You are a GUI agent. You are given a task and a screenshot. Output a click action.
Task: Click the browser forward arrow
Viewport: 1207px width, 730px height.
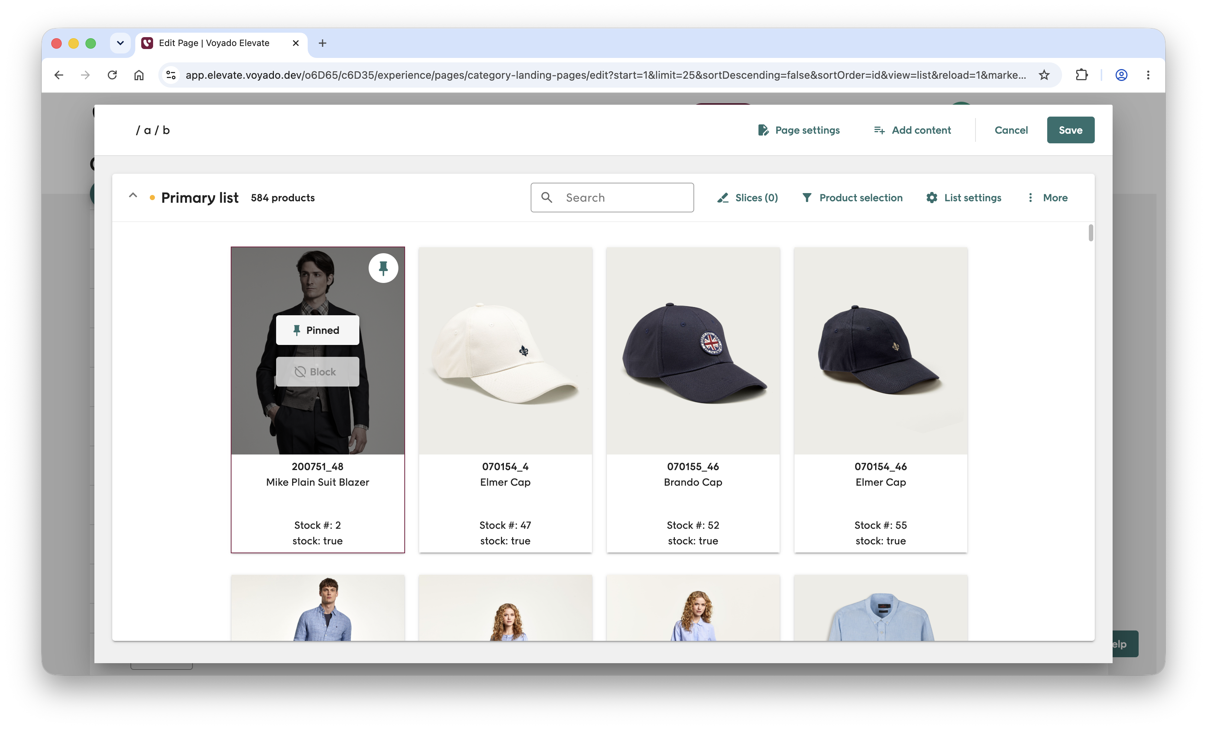[85, 75]
